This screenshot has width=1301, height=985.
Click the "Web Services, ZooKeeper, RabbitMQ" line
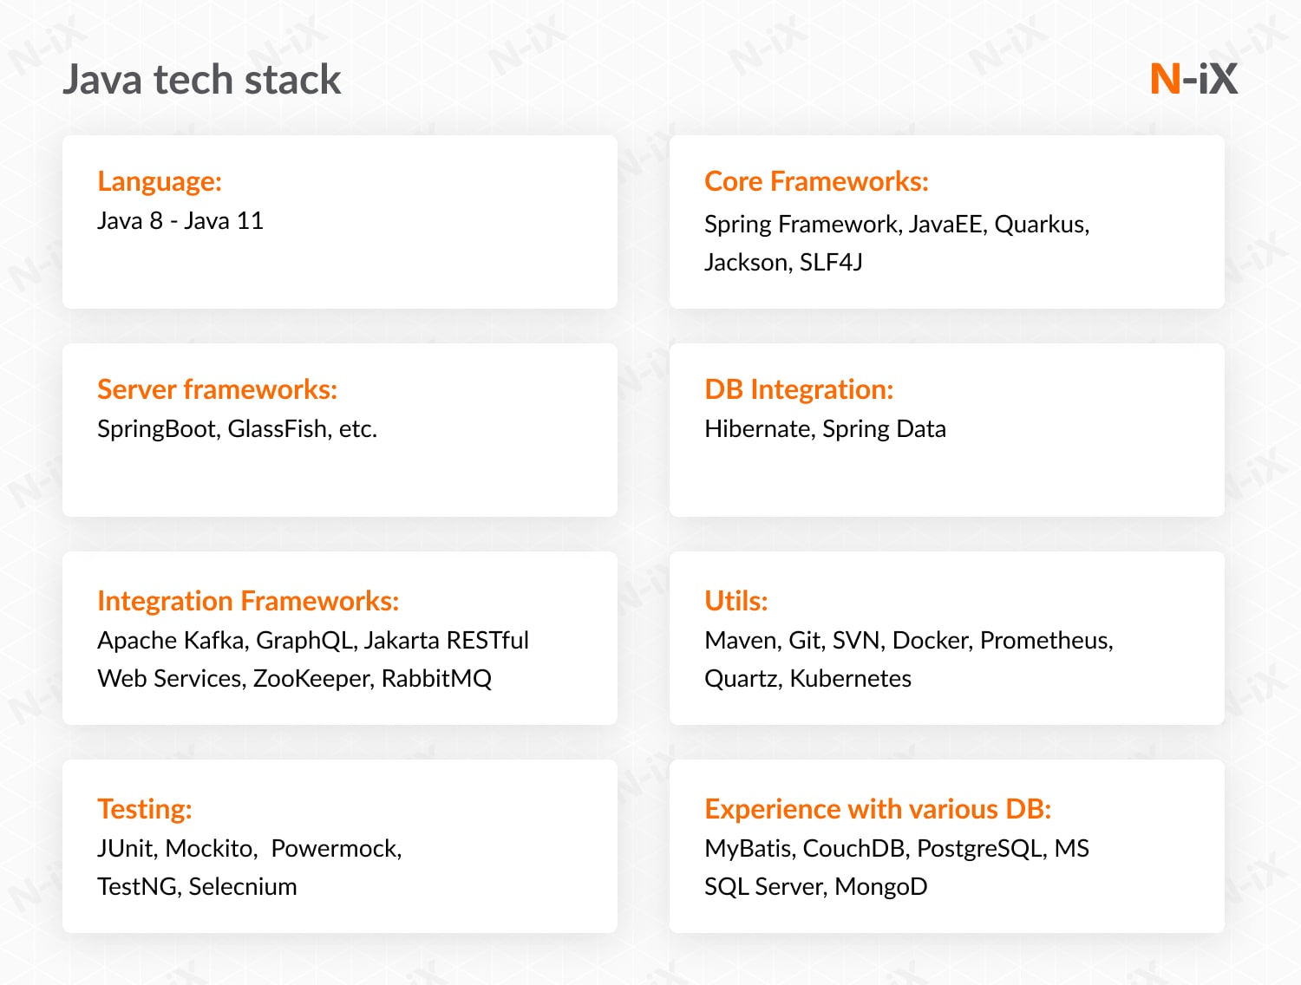click(x=294, y=679)
